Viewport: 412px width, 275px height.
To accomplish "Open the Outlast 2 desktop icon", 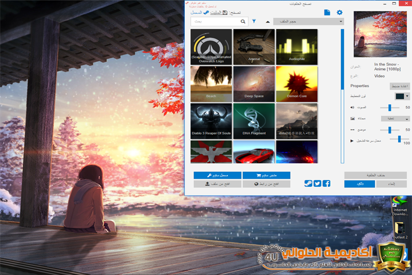I will click(400, 230).
